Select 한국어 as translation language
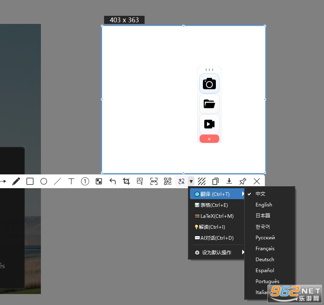This screenshot has width=324, height=305. coord(270,227)
